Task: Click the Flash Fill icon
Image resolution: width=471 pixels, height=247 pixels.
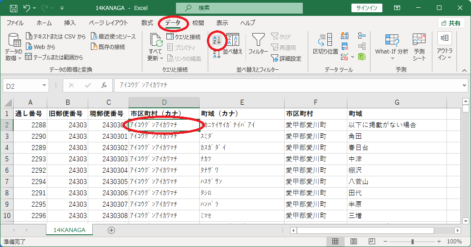Action: pos(345,36)
